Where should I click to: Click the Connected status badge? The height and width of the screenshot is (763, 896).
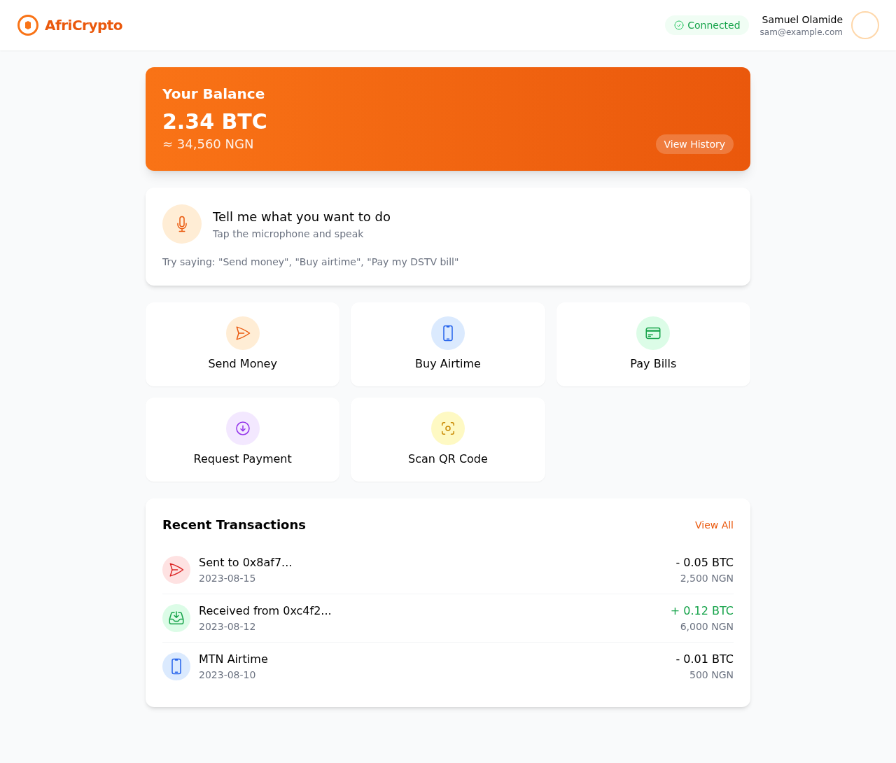pos(707,24)
